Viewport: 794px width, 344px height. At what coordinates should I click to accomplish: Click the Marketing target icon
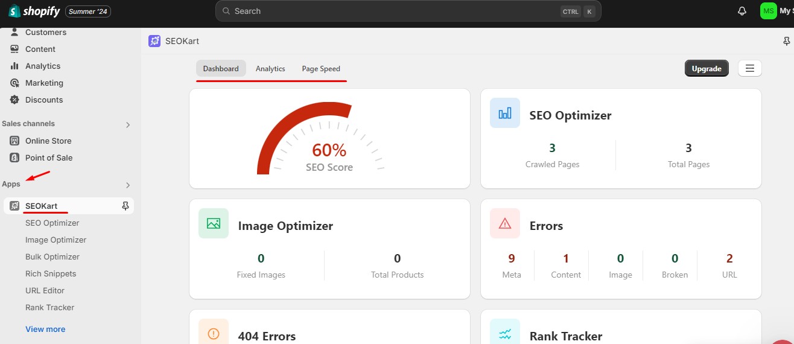[14, 83]
